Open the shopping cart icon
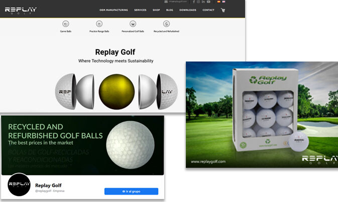This screenshot has height=202, width=338. click(223, 10)
